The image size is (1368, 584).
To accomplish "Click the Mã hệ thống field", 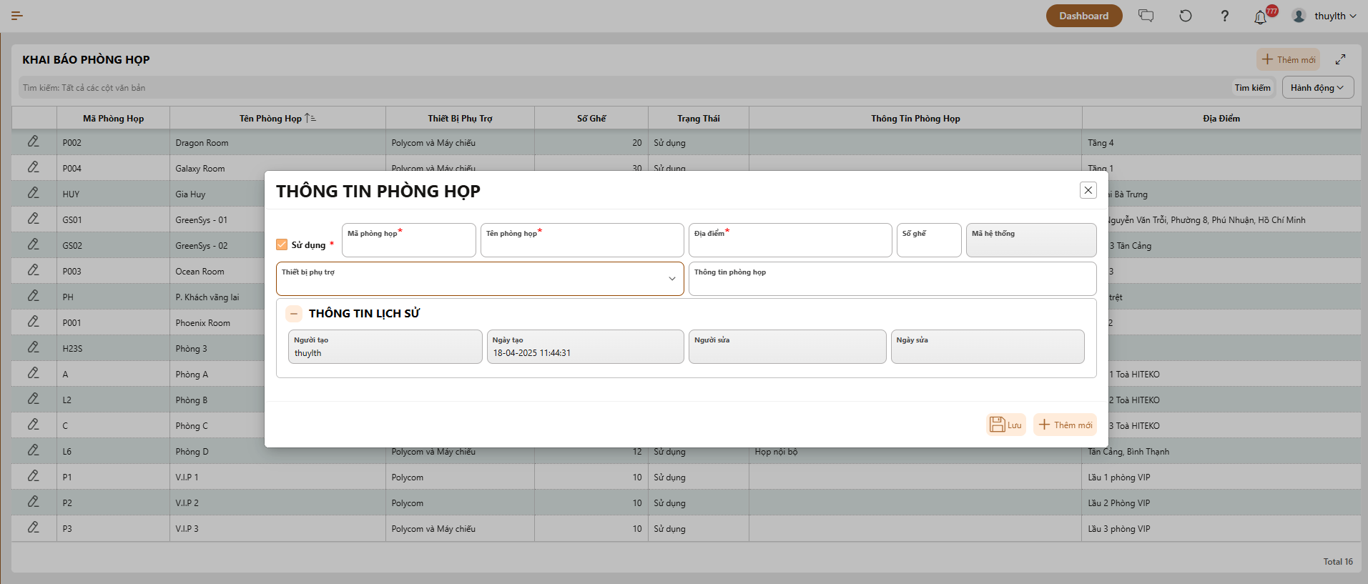I will click(1031, 240).
